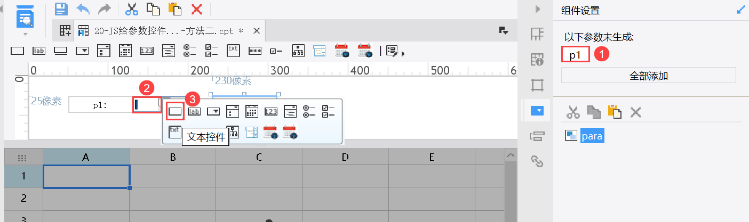Expand the collapsed right panel arrow
This screenshot has height=222, width=749.
tap(538, 9)
